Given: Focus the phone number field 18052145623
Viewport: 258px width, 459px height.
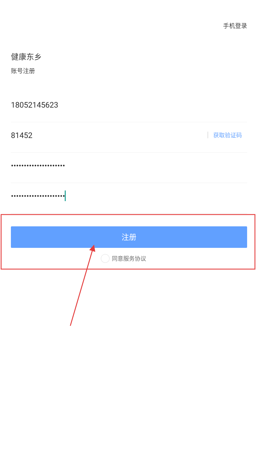Looking at the screenshot, I should click(129, 105).
